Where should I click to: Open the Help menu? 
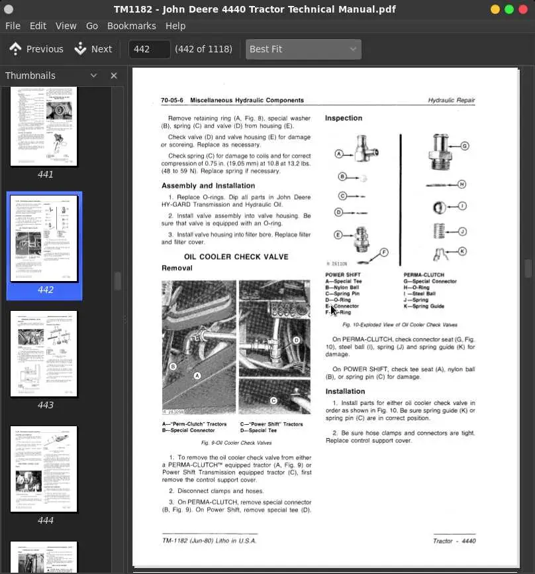(x=175, y=26)
